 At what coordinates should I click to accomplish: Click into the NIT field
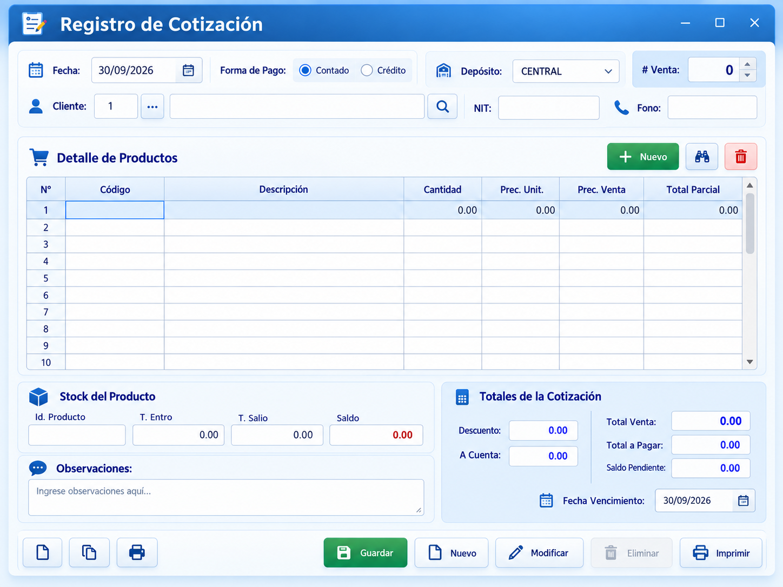click(549, 108)
